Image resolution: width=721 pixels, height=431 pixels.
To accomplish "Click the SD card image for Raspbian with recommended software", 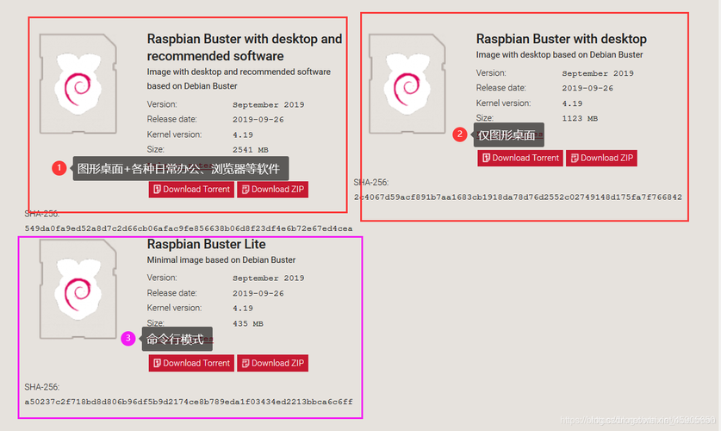I will coord(78,84).
